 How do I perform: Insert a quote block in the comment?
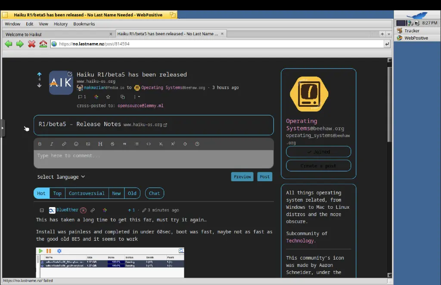124,144
